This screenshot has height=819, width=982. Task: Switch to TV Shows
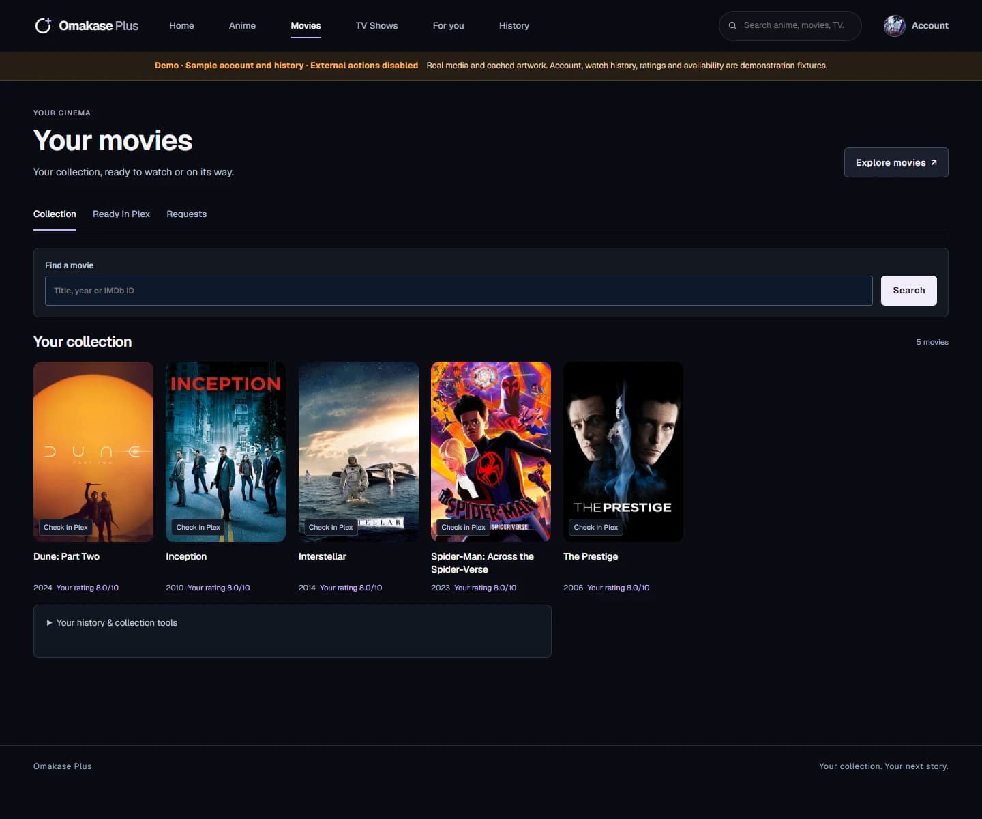[376, 25]
